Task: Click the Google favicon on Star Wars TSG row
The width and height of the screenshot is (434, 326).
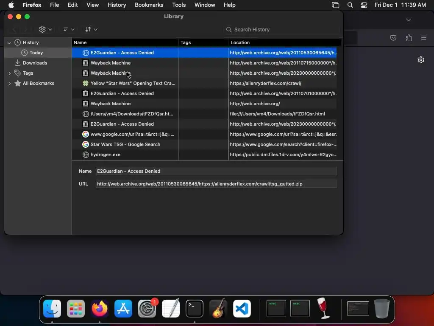Action: tap(86, 144)
